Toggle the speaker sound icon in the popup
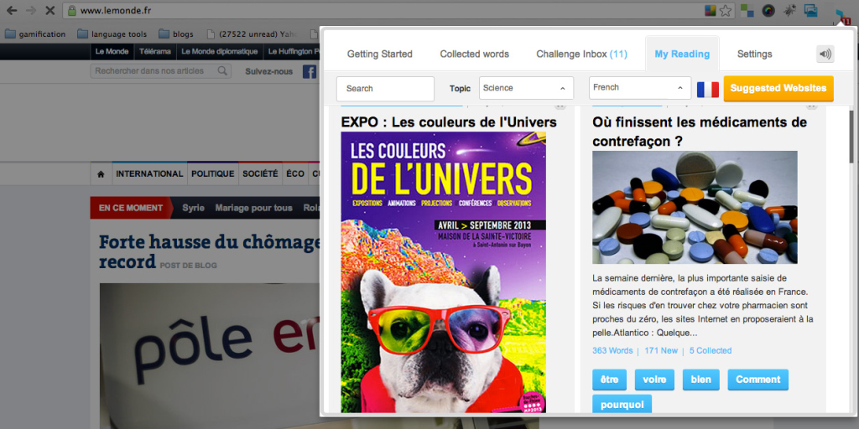 tap(825, 54)
